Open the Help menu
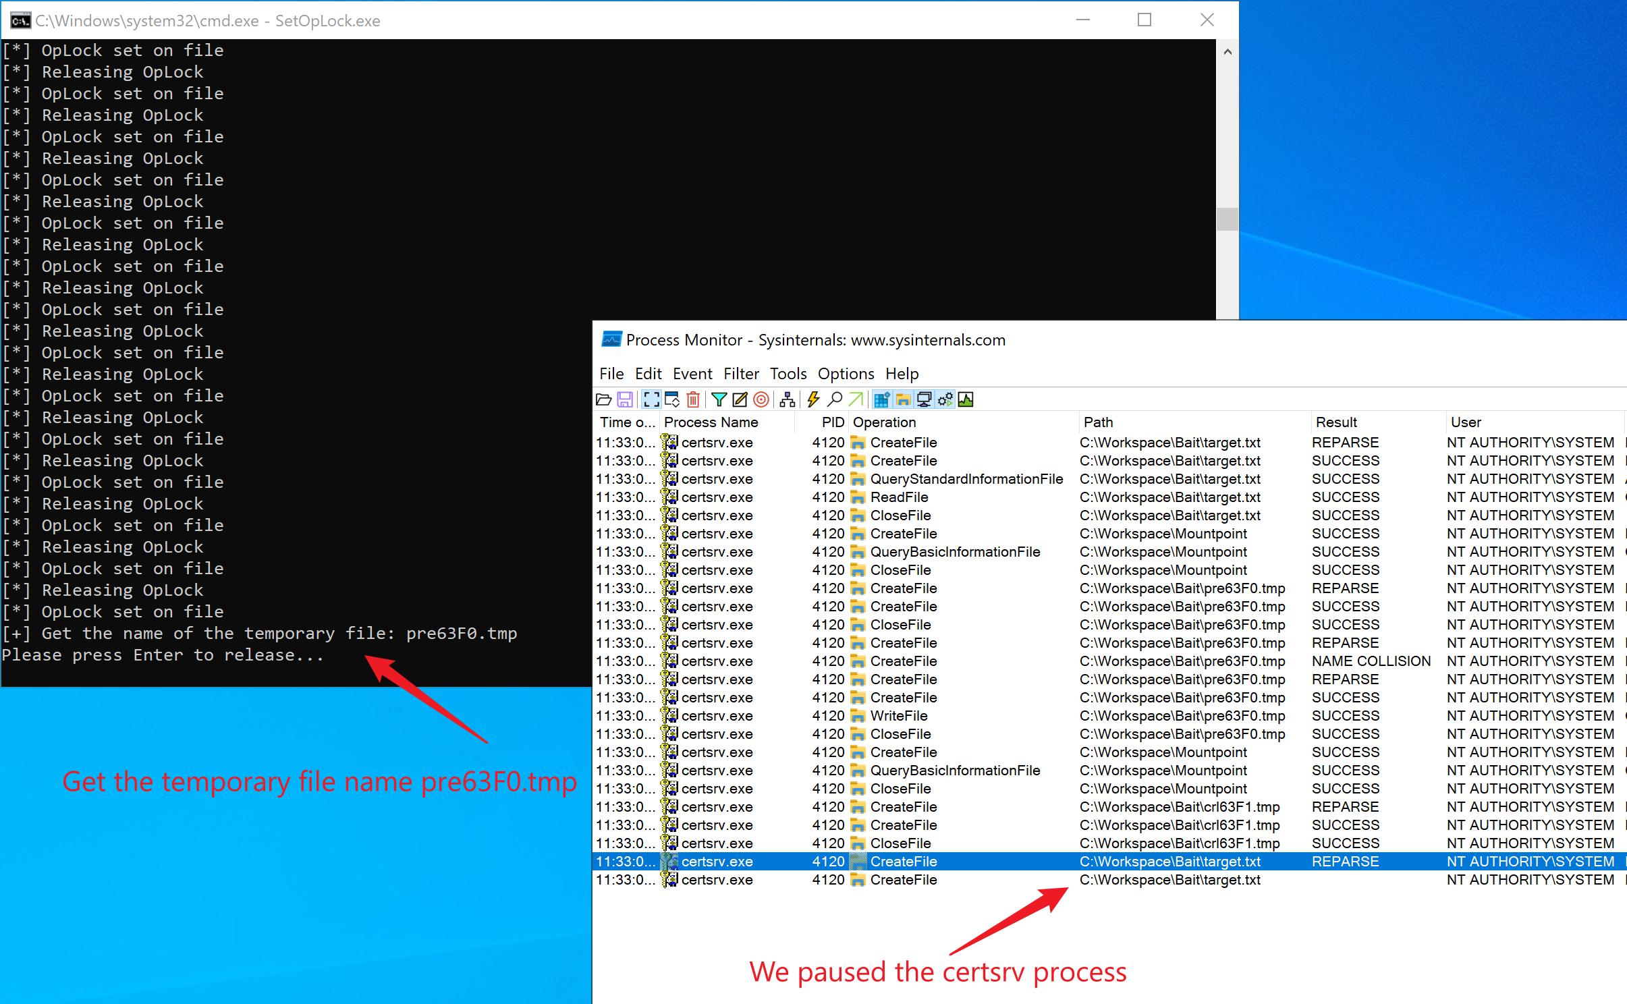This screenshot has height=1004, width=1627. click(902, 374)
